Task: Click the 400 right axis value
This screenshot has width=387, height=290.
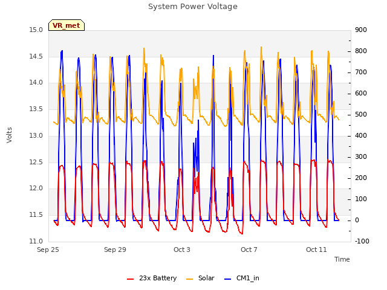Action: tap(361, 135)
